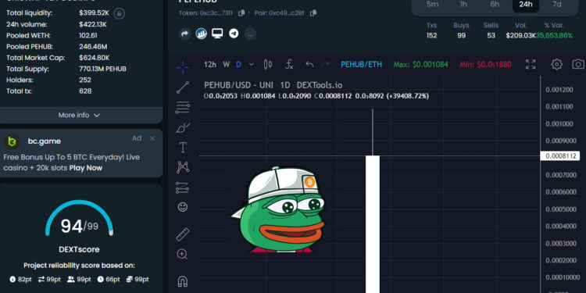The image size is (586, 293).
Task: Set chart interval to D
Action: (x=238, y=64)
